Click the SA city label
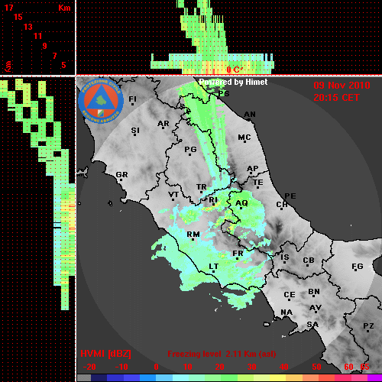The height and width of the screenshot is (382, 382). pyautogui.click(x=312, y=325)
